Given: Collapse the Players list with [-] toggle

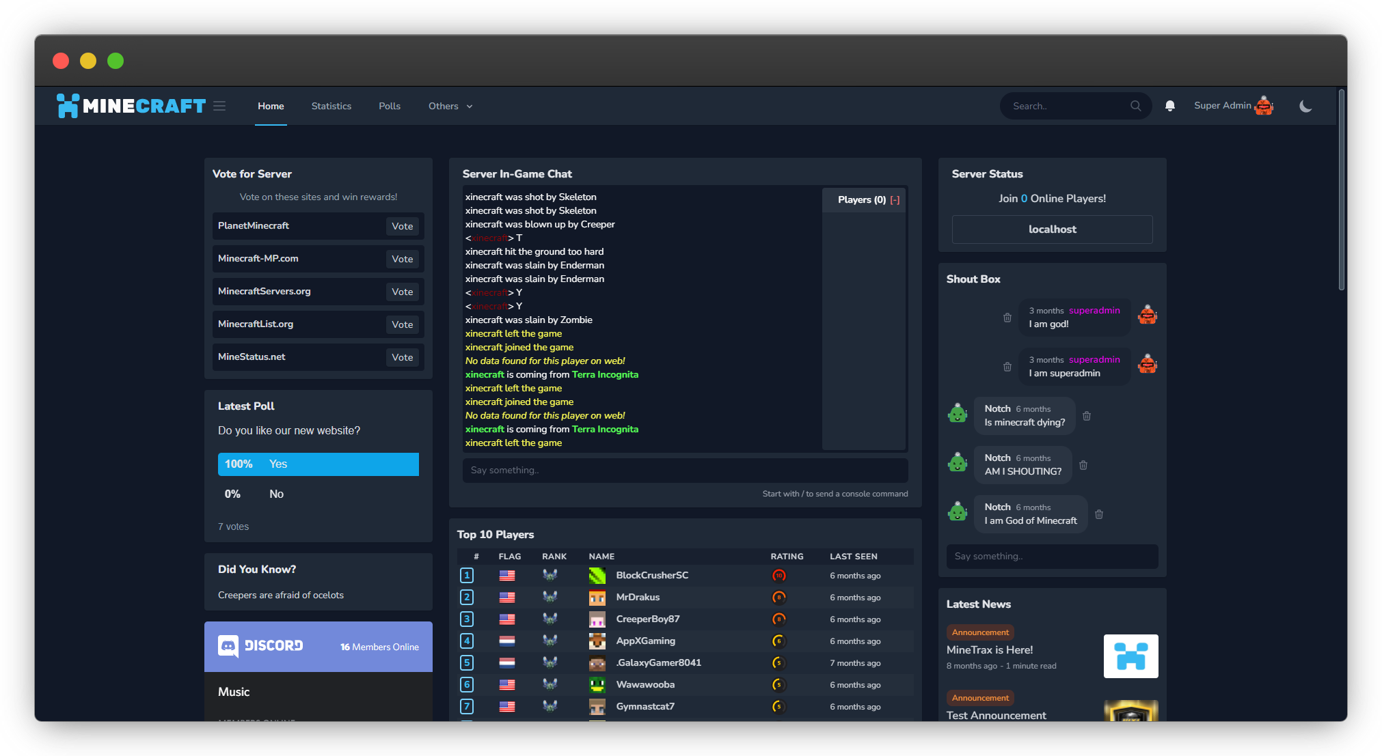Looking at the screenshot, I should 895,200.
